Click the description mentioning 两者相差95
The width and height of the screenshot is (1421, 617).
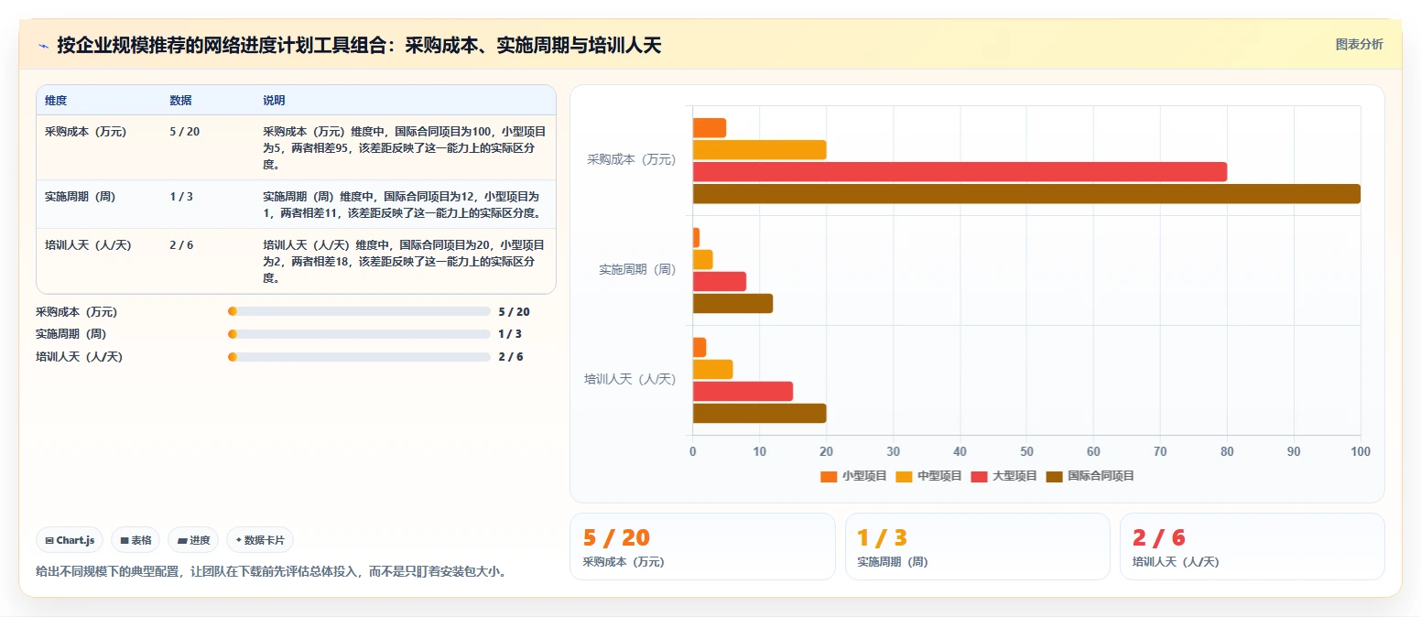tap(405, 148)
